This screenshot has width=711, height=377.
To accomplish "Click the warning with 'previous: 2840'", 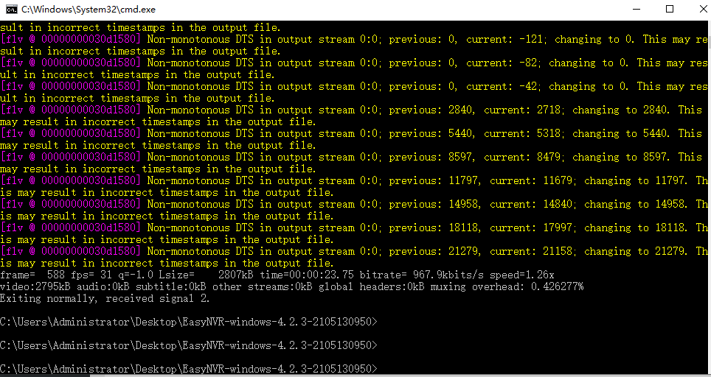I will click(355, 116).
